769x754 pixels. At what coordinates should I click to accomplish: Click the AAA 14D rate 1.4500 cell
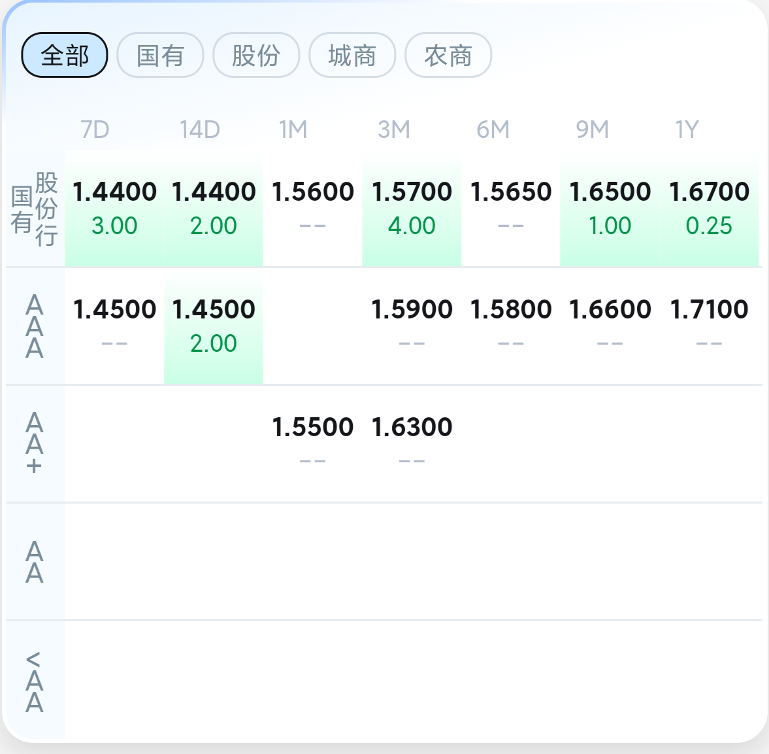214,310
